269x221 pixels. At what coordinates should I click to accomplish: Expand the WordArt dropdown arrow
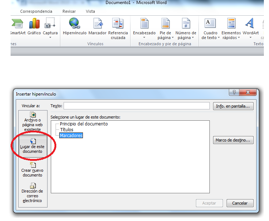click(x=250, y=38)
